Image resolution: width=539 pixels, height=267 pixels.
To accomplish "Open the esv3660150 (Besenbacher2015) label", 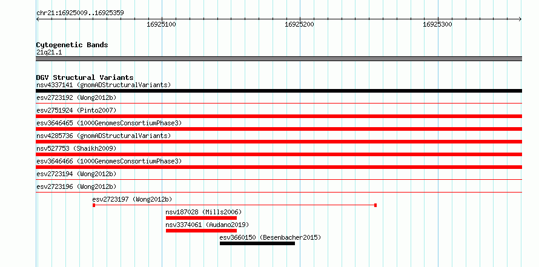I will [x=270, y=237].
